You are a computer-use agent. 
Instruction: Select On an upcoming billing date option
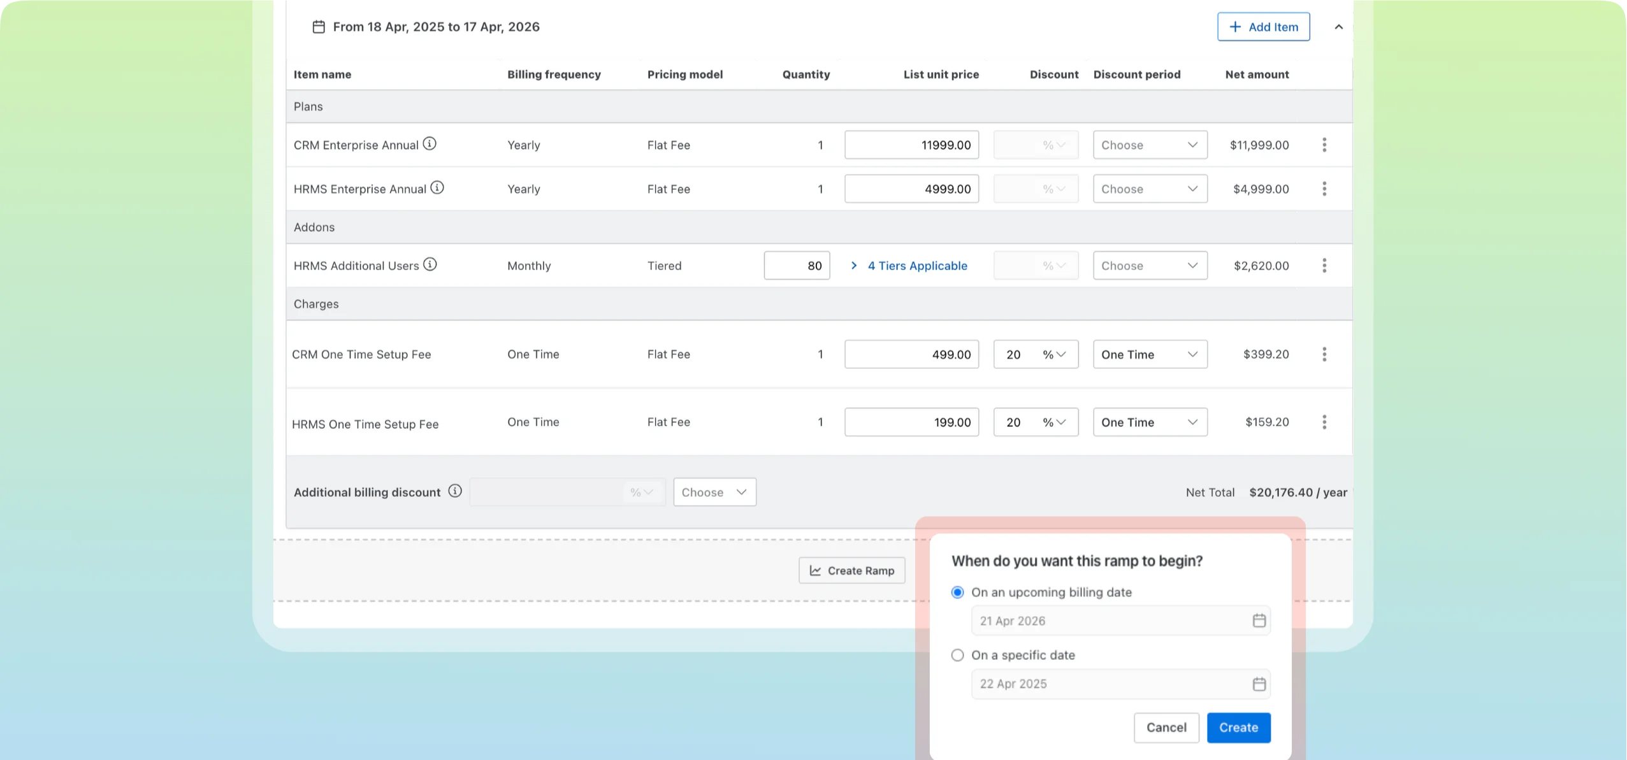click(957, 592)
